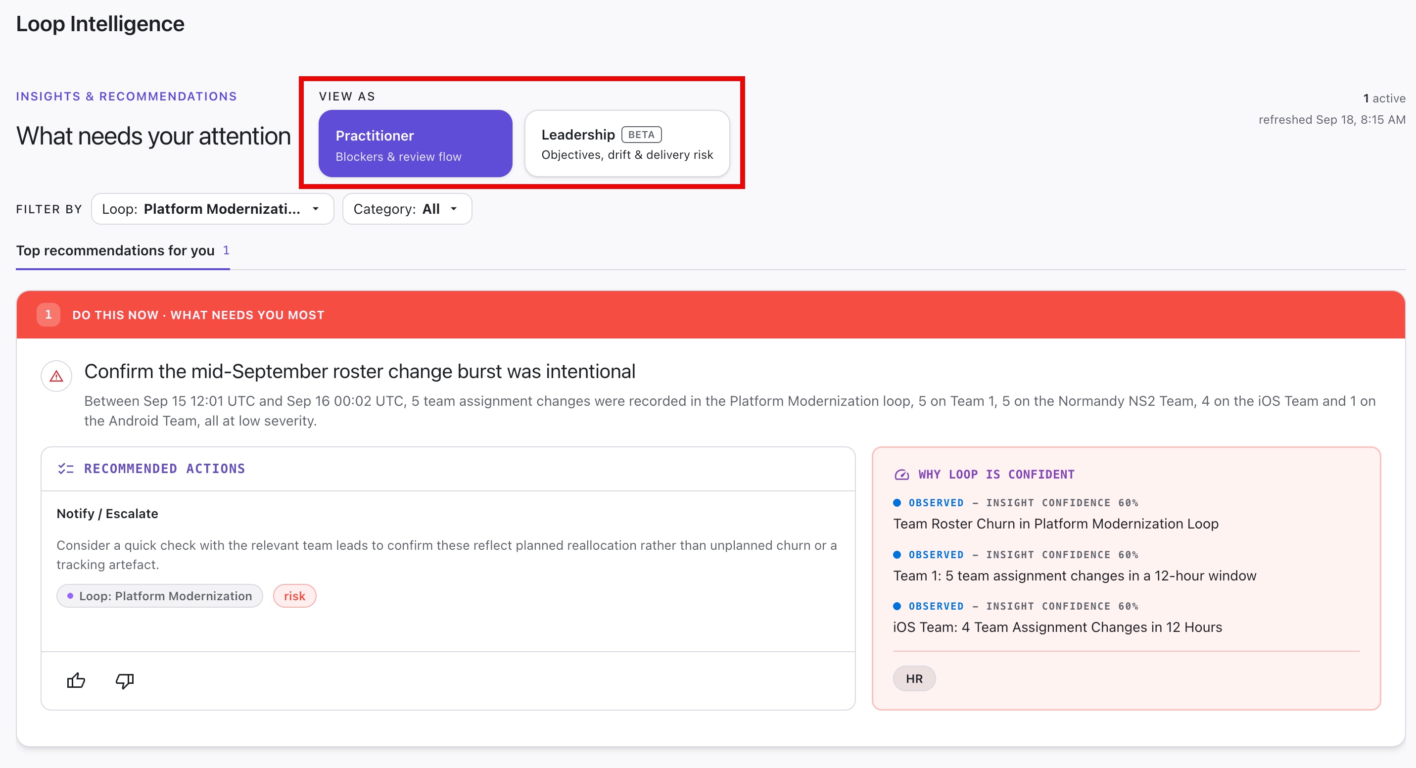The width and height of the screenshot is (1416, 768).
Task: Click the Insights & Recommendations label
Action: (127, 96)
